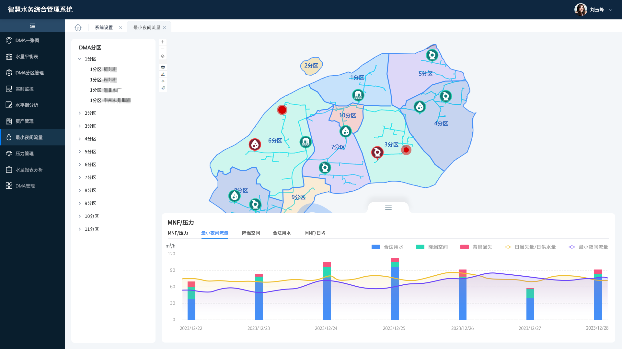This screenshot has width=622, height=349.
Task: Expand the 6分区 tree node
Action: point(80,164)
